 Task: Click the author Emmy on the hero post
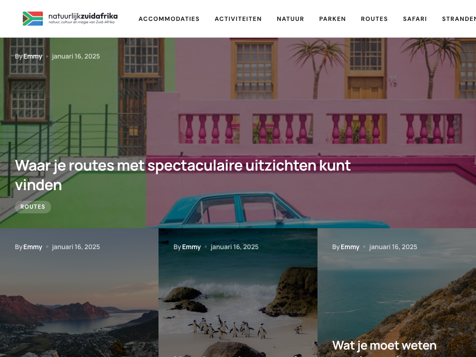pyautogui.click(x=33, y=56)
